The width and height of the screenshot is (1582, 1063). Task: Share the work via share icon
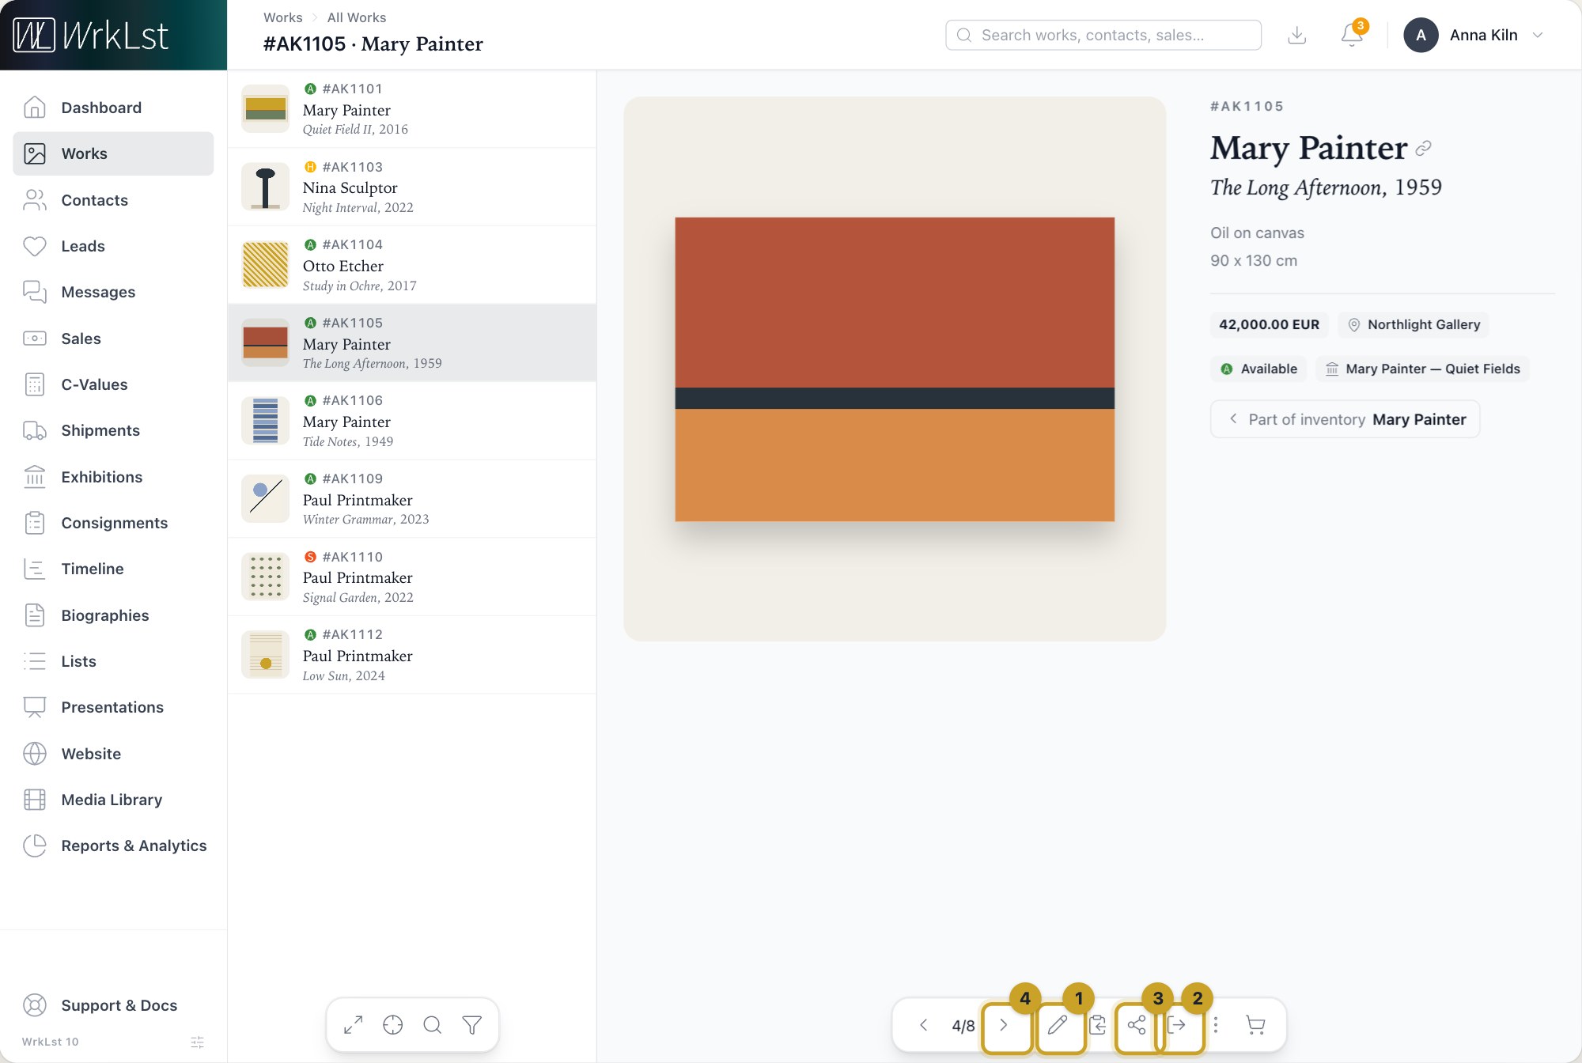click(x=1137, y=1025)
